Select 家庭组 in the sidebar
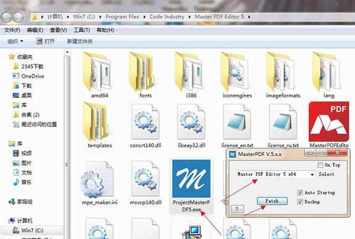This screenshot has height=239, width=355. (x=20, y=201)
